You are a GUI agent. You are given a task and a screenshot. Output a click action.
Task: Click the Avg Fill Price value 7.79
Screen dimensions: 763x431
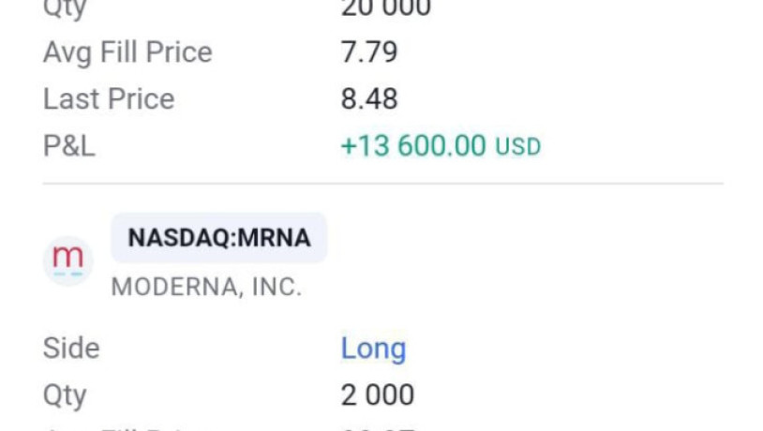click(x=369, y=52)
